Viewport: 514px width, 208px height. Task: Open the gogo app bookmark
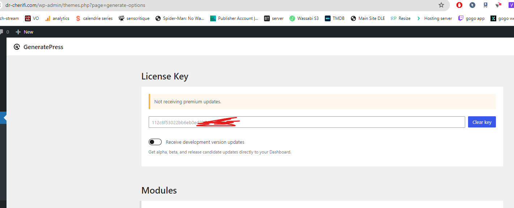pos(471,18)
